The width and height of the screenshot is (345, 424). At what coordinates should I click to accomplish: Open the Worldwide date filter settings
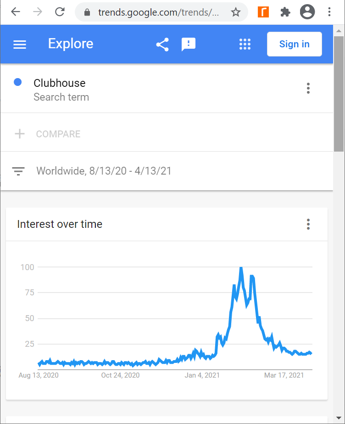104,171
